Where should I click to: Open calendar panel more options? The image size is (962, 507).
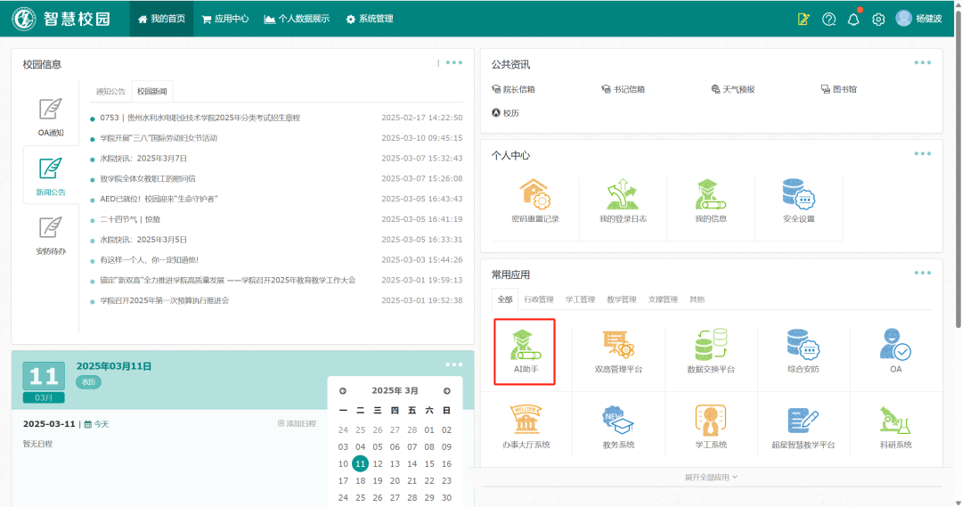(x=454, y=364)
